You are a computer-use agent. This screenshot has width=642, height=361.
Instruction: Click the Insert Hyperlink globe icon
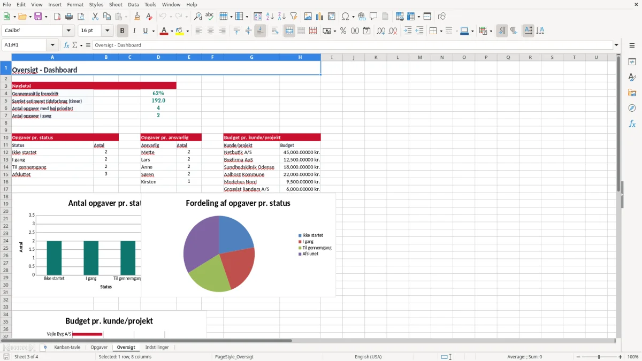tap(362, 17)
